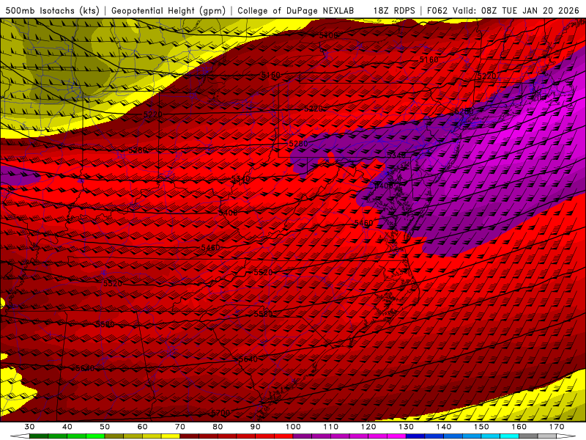Click the bright yellow swatch ending at 70
The height and width of the screenshot is (440, 586).
coord(171,436)
